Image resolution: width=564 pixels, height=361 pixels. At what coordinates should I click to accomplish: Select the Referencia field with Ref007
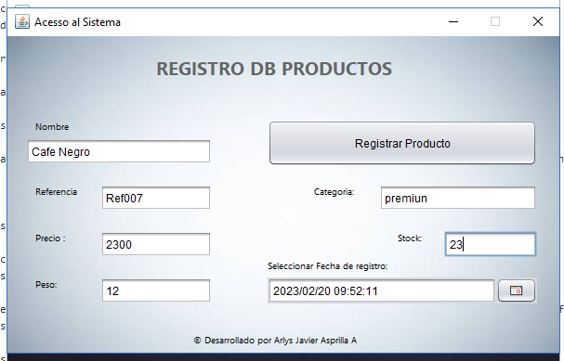coord(156,198)
